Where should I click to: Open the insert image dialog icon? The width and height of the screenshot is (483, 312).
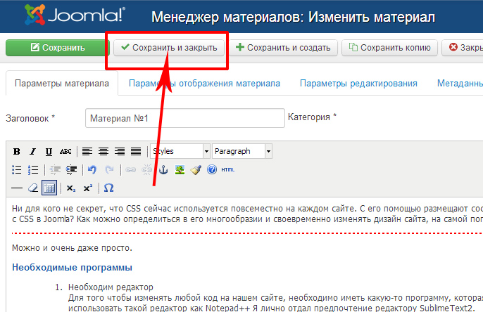pos(180,169)
